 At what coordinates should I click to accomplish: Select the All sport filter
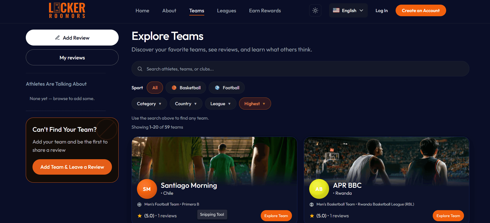(x=155, y=88)
